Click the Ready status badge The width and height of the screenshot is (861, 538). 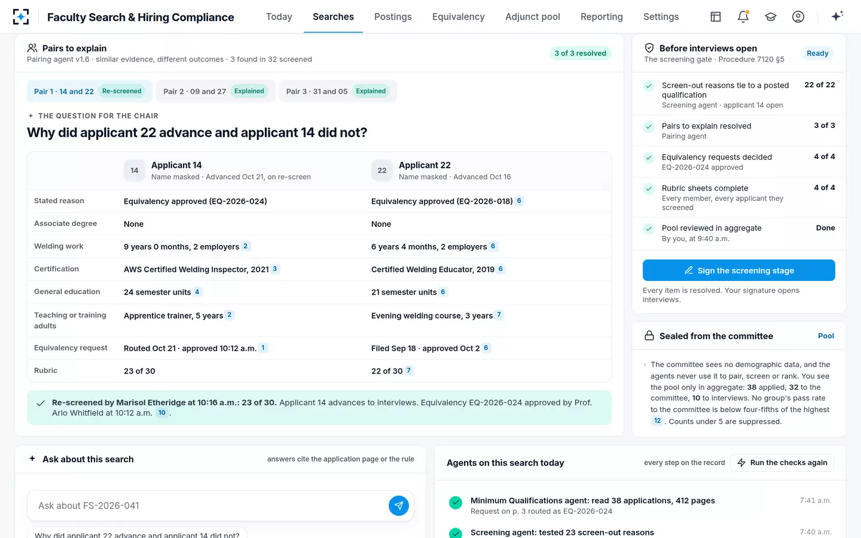(817, 53)
